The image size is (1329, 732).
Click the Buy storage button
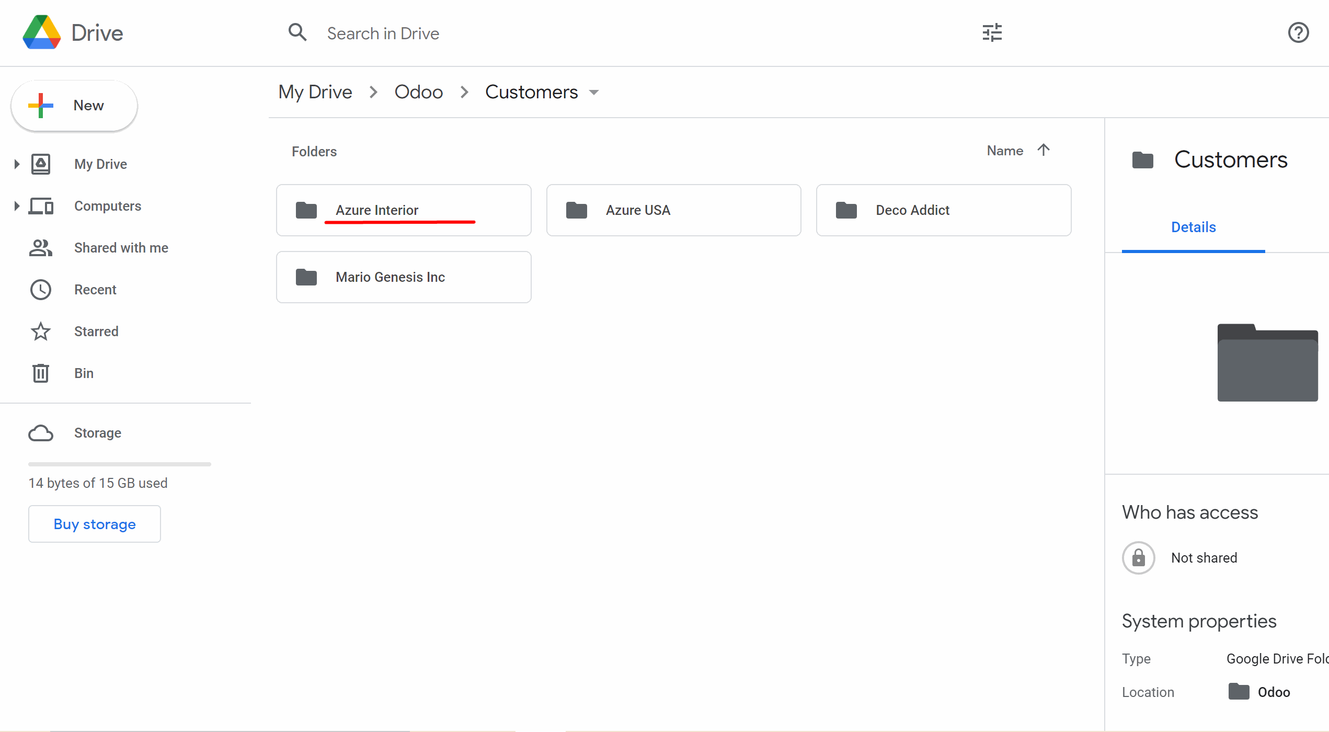(95, 524)
